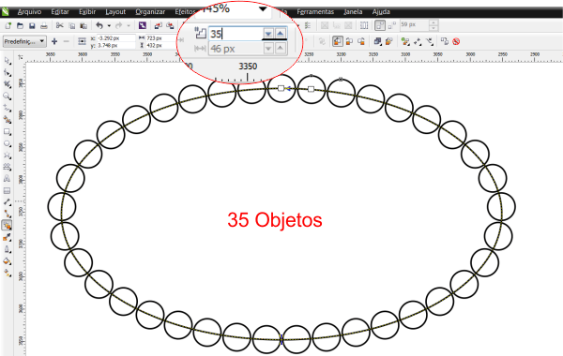
Task: Open the Ferramentas menu
Action: pyautogui.click(x=315, y=12)
